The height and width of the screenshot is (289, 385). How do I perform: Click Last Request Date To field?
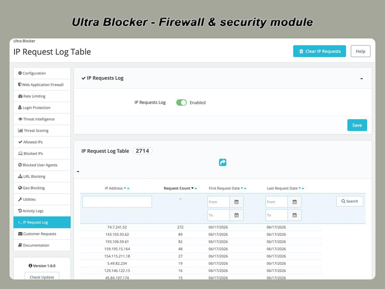276,215
